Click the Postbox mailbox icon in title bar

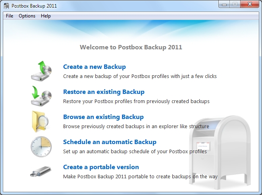(6, 6)
